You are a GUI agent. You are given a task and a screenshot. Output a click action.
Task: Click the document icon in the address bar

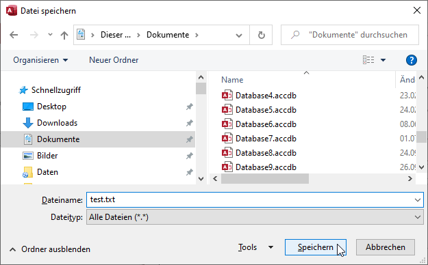(x=81, y=35)
